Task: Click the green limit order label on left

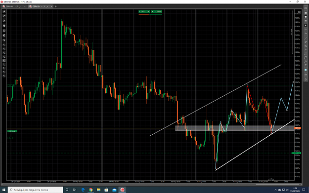Action: pos(12,131)
